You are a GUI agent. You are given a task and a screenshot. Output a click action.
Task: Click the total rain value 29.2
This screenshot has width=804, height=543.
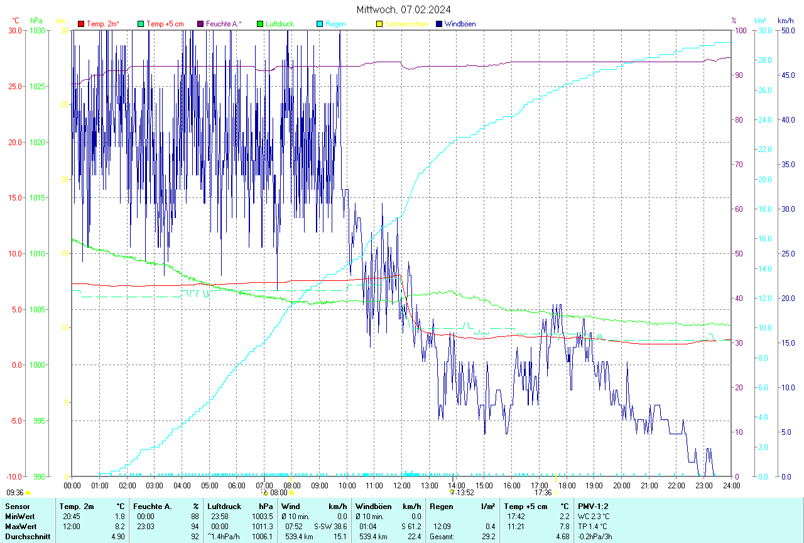point(488,537)
